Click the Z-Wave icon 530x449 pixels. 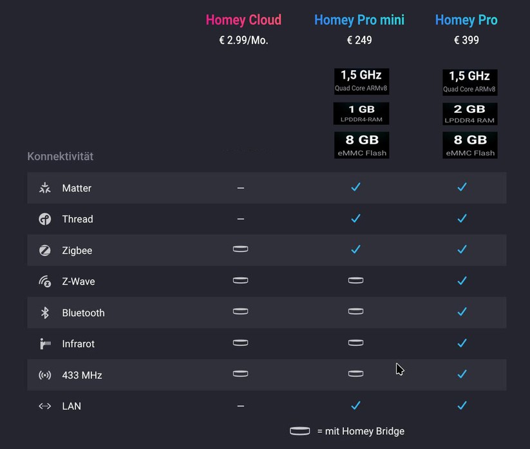pyautogui.click(x=44, y=282)
